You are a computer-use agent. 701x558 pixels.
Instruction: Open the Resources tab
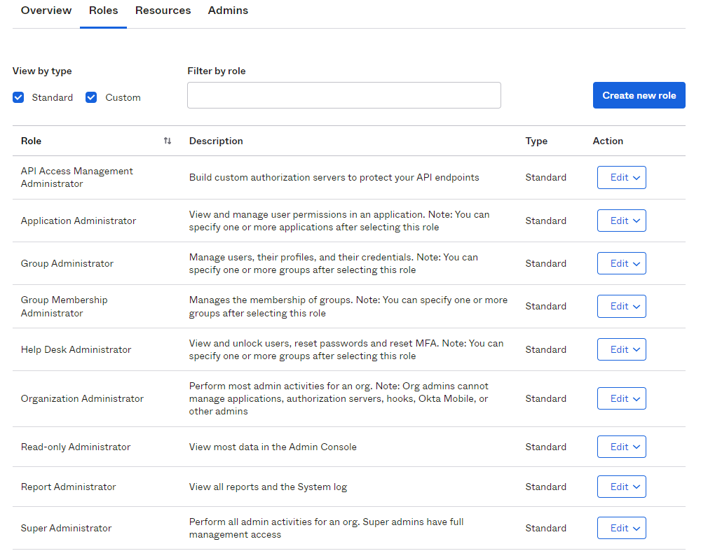click(163, 11)
